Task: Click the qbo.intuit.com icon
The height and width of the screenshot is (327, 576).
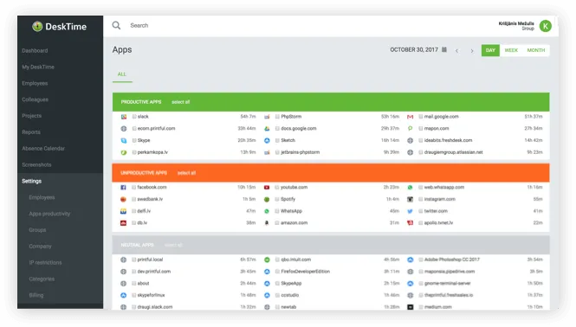Action: pos(267,260)
